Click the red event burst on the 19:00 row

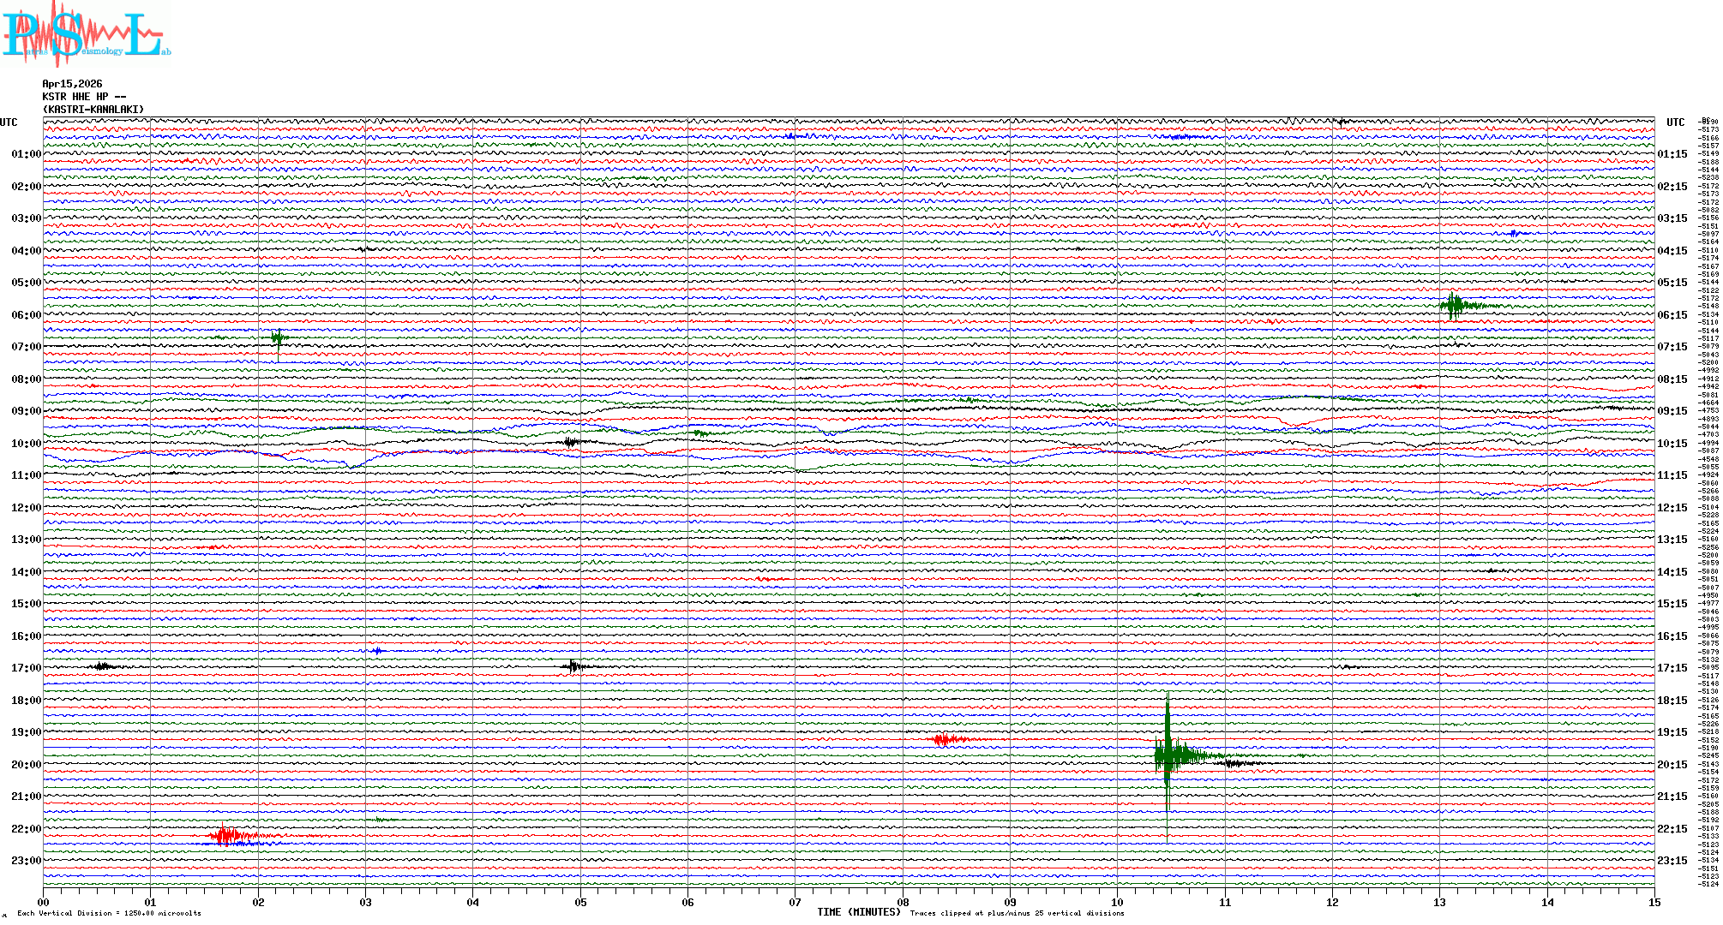pos(944,739)
